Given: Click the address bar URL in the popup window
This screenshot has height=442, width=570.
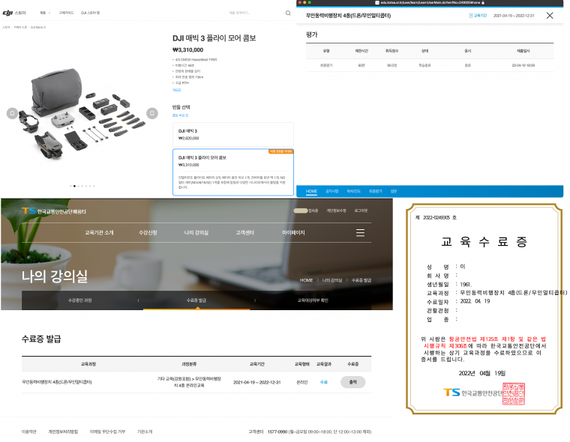Looking at the screenshot, I should (x=430, y=2).
